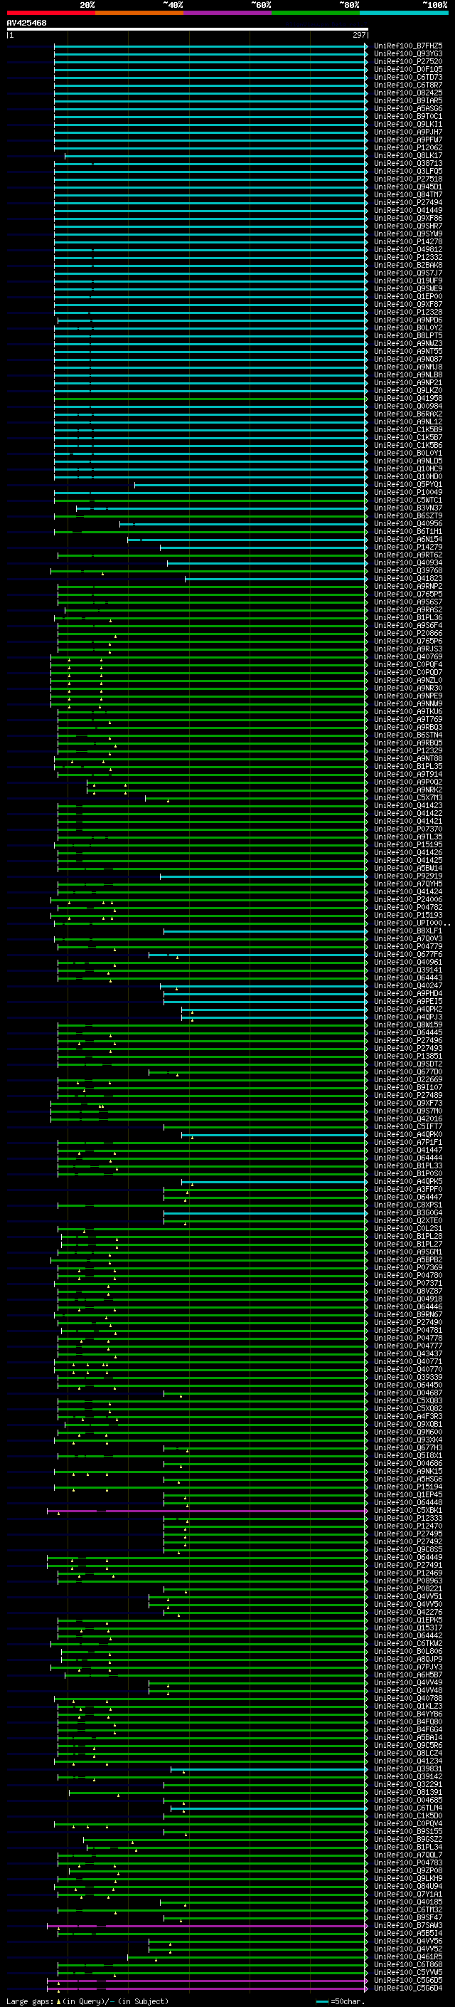The width and height of the screenshot is (455, 2007).
Task: Select the UniRef100_Q84TM7 label
Action: (407, 195)
